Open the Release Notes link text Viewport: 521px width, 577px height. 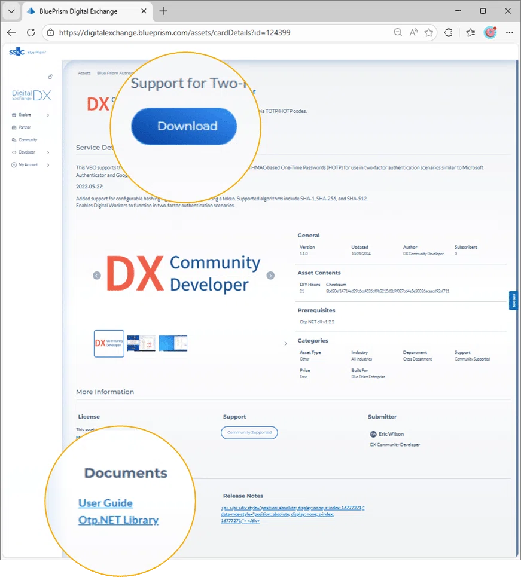pyautogui.click(x=293, y=514)
